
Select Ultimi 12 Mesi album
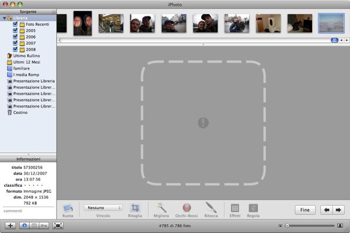tap(27, 62)
